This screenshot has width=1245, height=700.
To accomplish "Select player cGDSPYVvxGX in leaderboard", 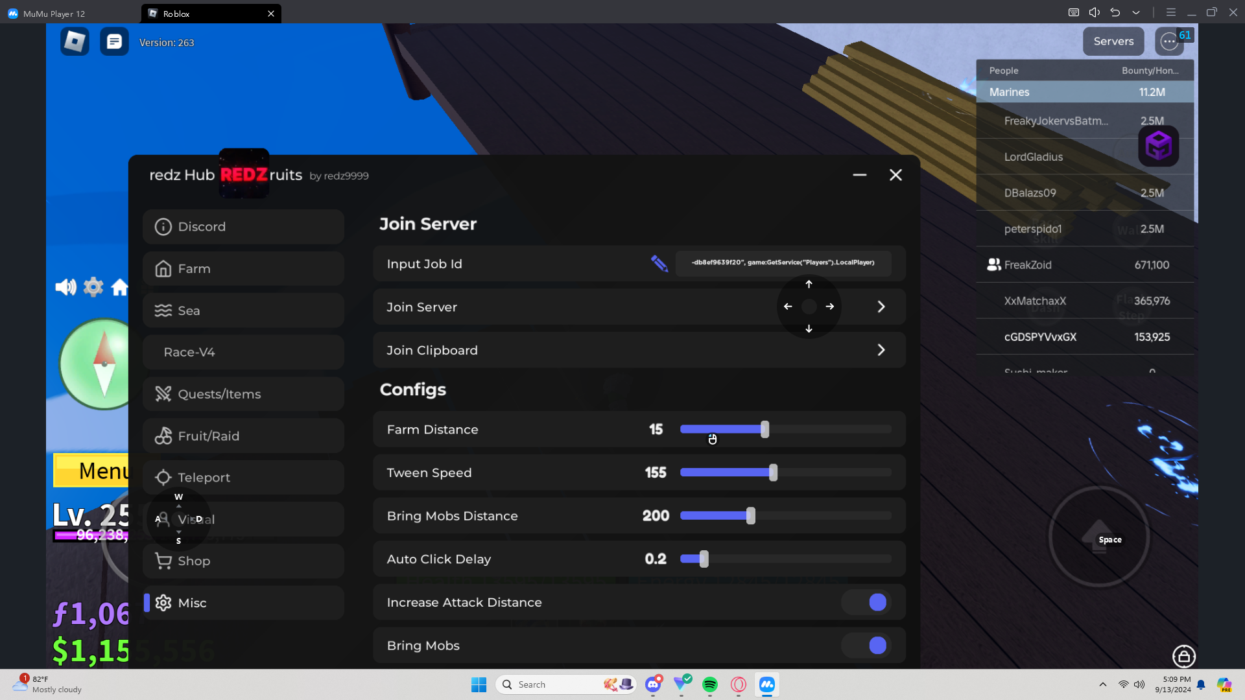I will pyautogui.click(x=1085, y=337).
